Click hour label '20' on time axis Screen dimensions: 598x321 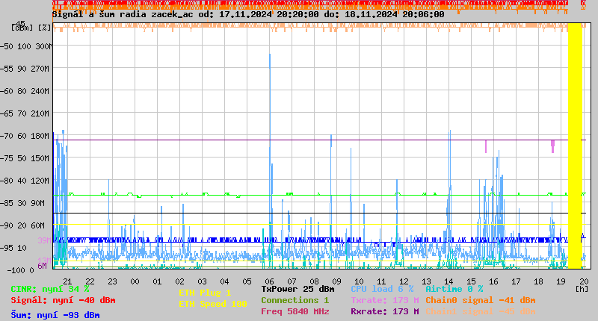(584, 281)
